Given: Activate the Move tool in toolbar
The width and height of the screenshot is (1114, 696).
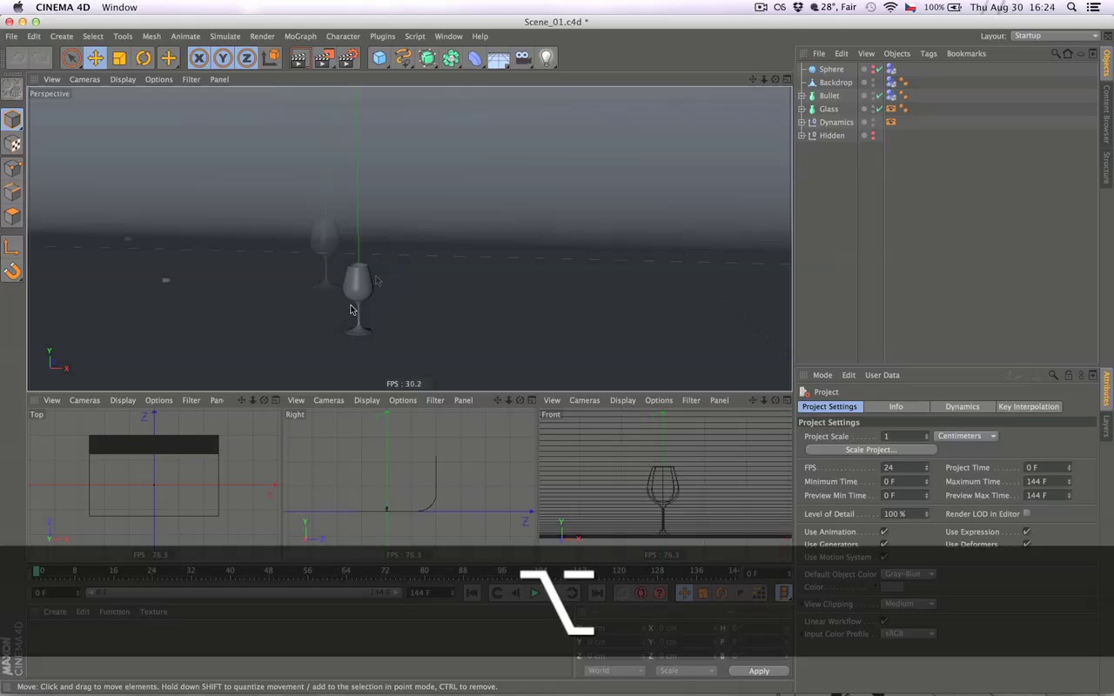Looking at the screenshot, I should (x=96, y=58).
